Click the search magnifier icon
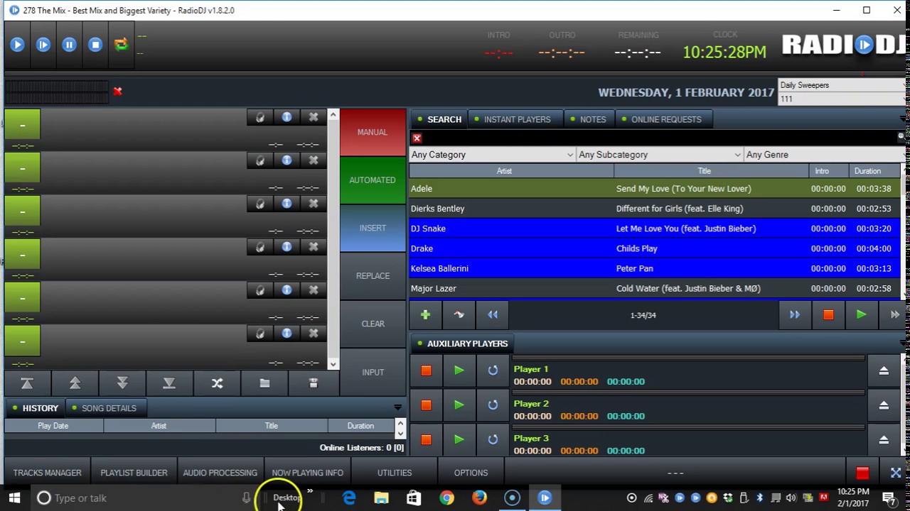910x511 pixels. pyautogui.click(x=901, y=137)
